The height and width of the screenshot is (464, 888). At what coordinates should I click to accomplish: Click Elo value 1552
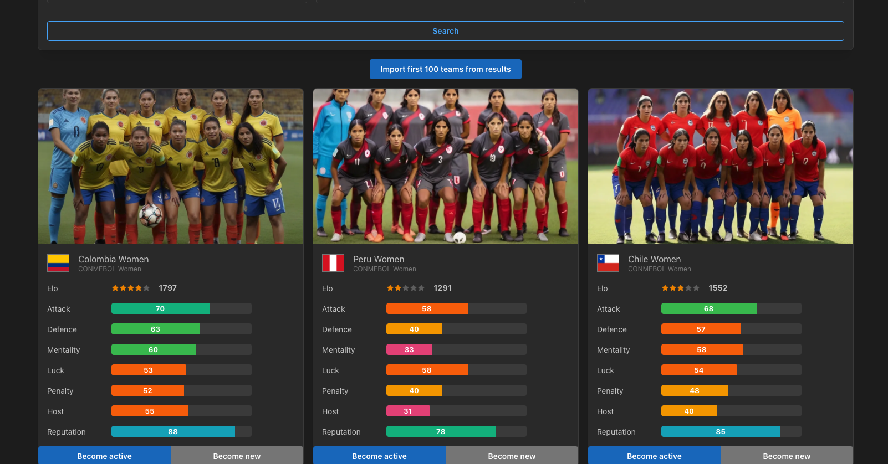coord(718,288)
